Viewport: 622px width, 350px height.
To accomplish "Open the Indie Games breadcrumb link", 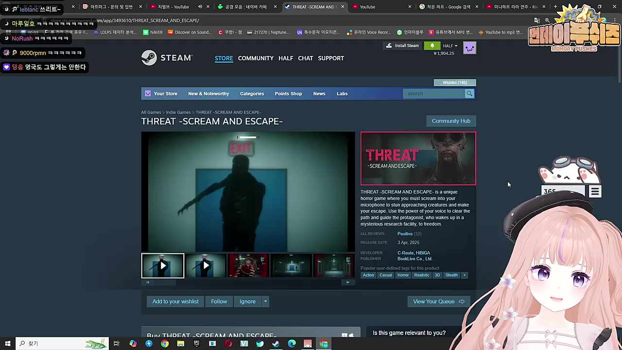I will (x=178, y=112).
